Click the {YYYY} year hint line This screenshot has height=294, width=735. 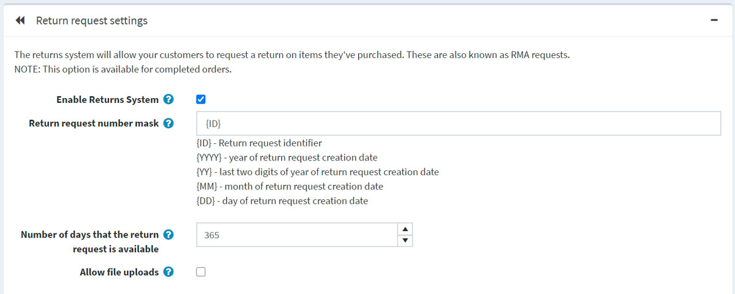point(287,157)
